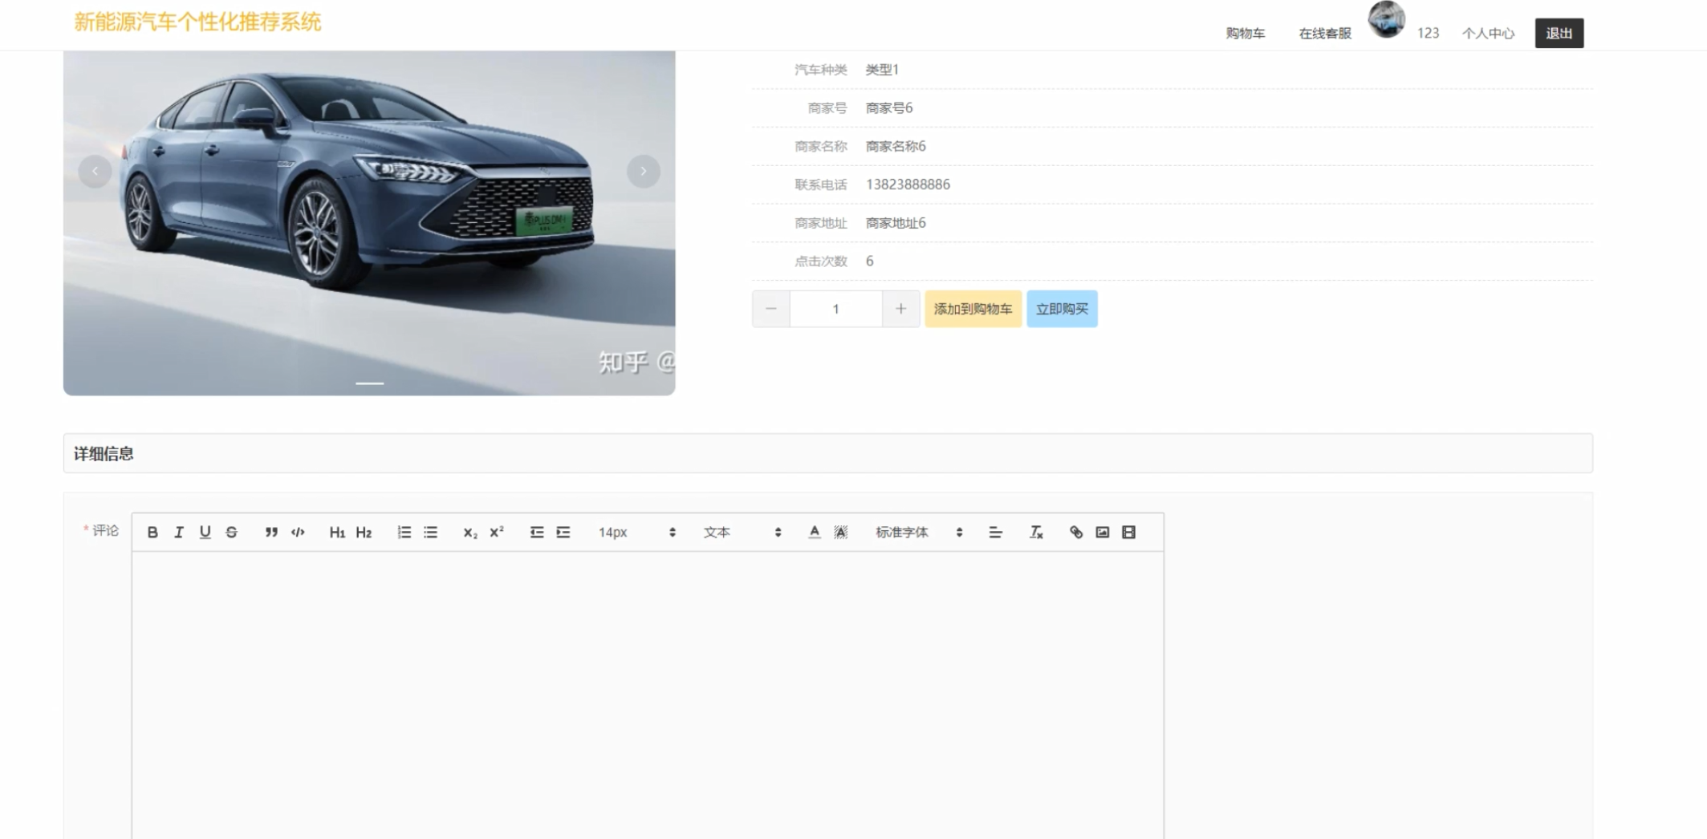Click the 新能源汽车个性化推荐系统 site title
The image size is (1707, 839).
click(197, 22)
